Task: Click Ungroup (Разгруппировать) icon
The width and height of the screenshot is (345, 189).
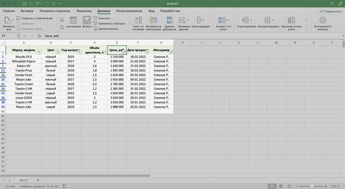Action: click(267, 20)
